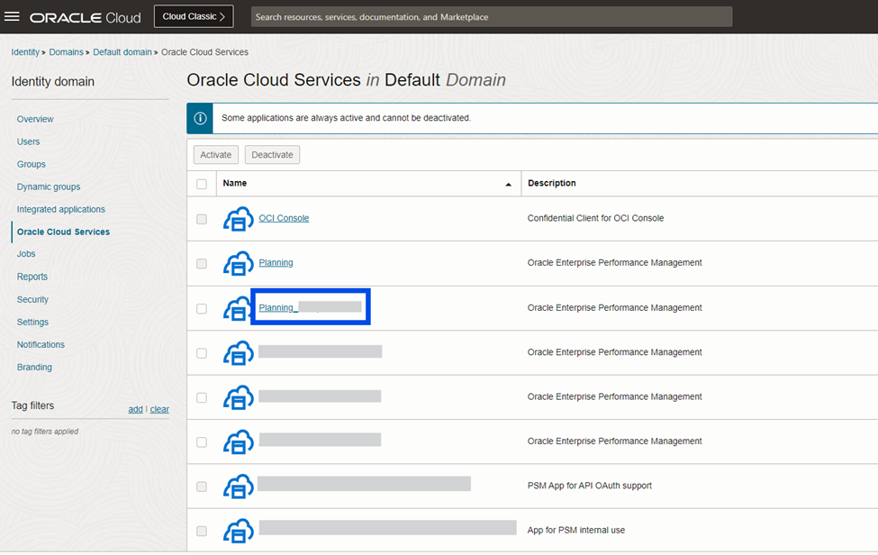Click the cloud icon for PSM App for API OAuth support
878x555 pixels.
[x=238, y=486]
